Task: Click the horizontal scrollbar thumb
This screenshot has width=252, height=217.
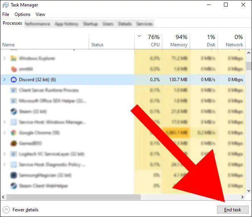Action: click(73, 197)
